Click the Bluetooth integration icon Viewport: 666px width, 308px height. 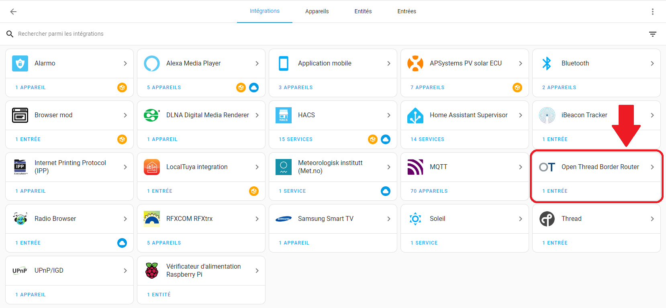coord(547,63)
